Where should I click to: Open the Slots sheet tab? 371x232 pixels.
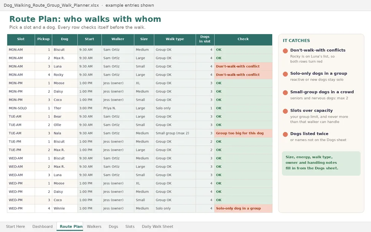click(129, 226)
